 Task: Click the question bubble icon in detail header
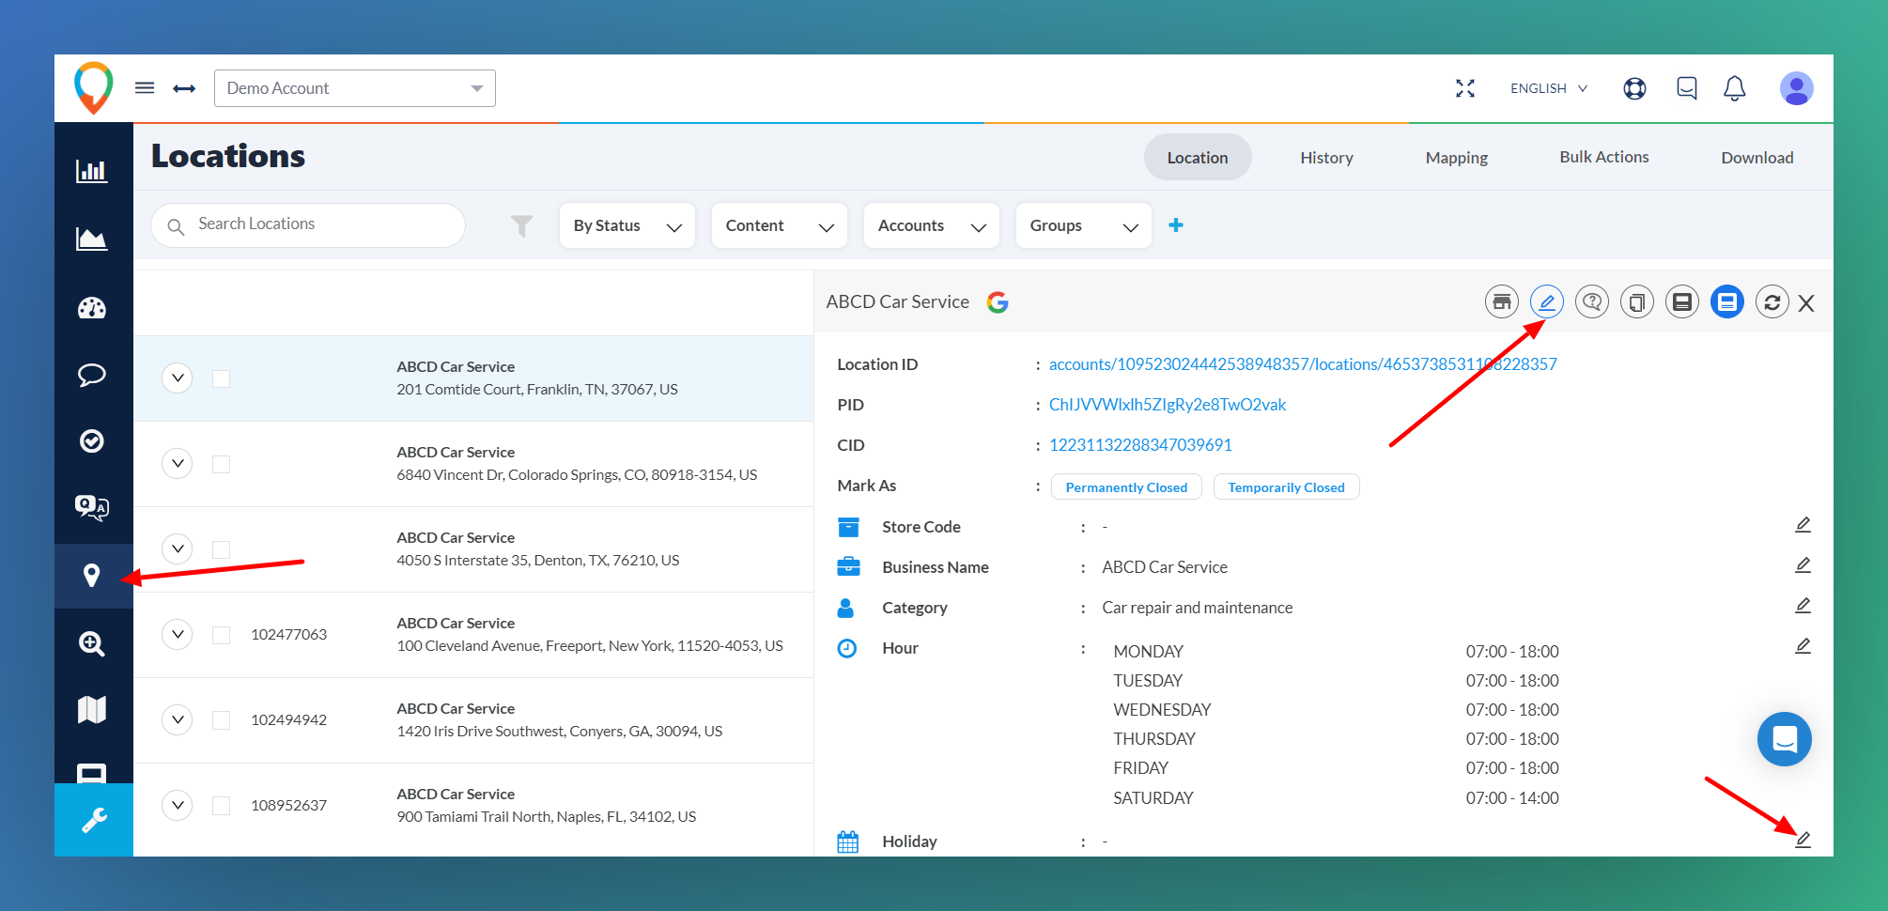coord(1592,302)
